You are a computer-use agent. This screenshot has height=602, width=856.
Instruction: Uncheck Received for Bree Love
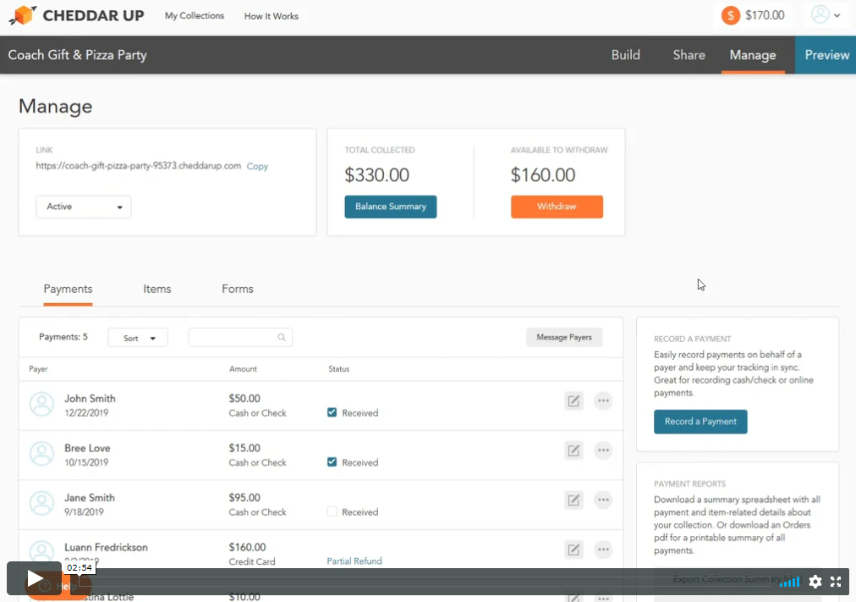(332, 462)
